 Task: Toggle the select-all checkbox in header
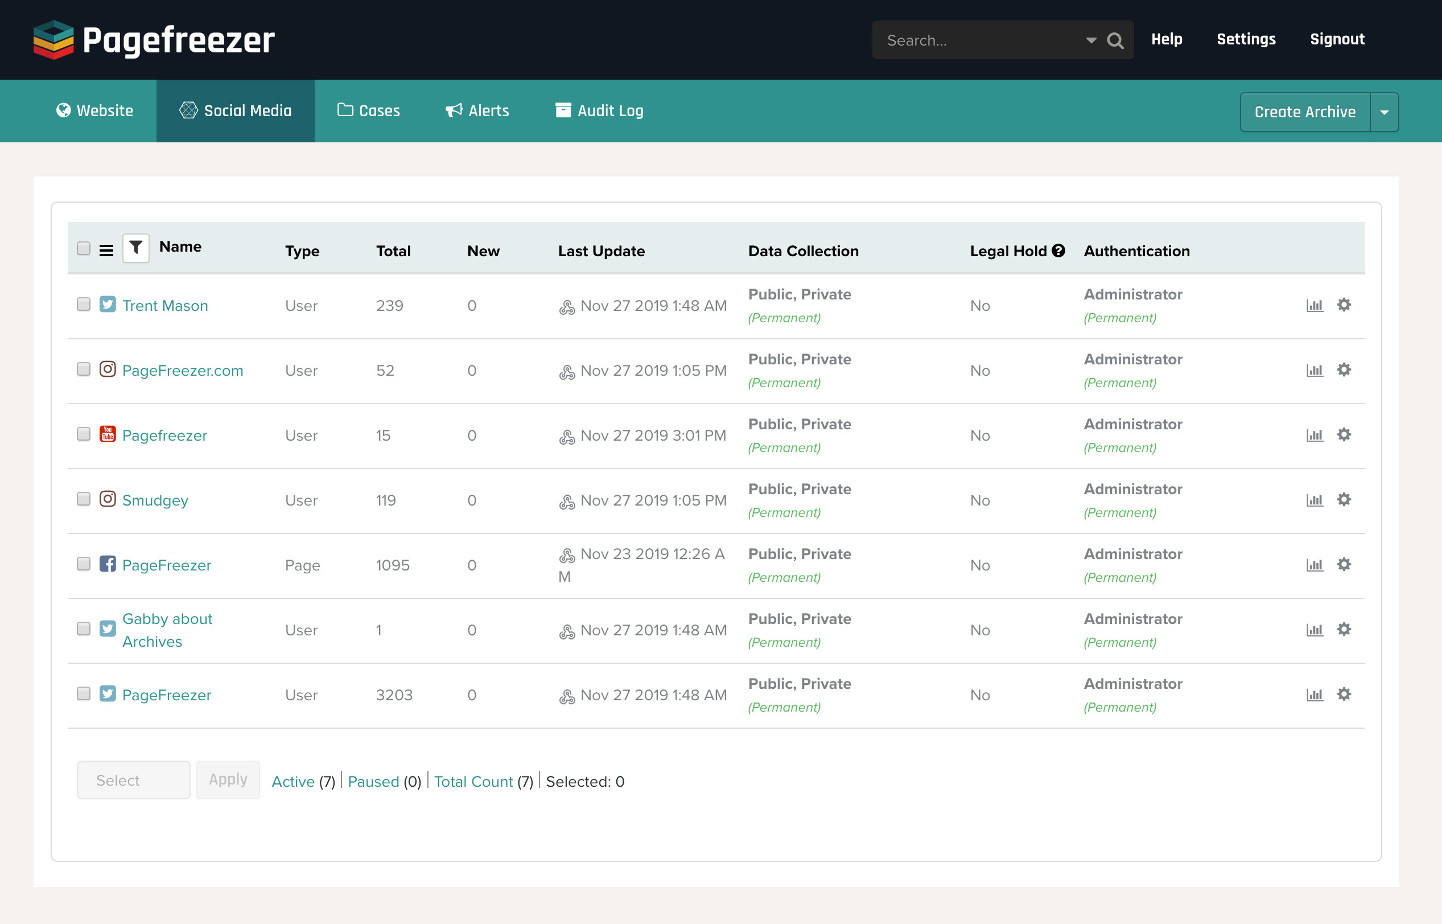coord(84,248)
